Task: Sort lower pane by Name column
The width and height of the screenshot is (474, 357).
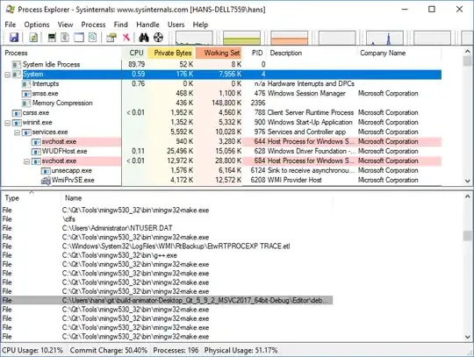Action: [197, 198]
